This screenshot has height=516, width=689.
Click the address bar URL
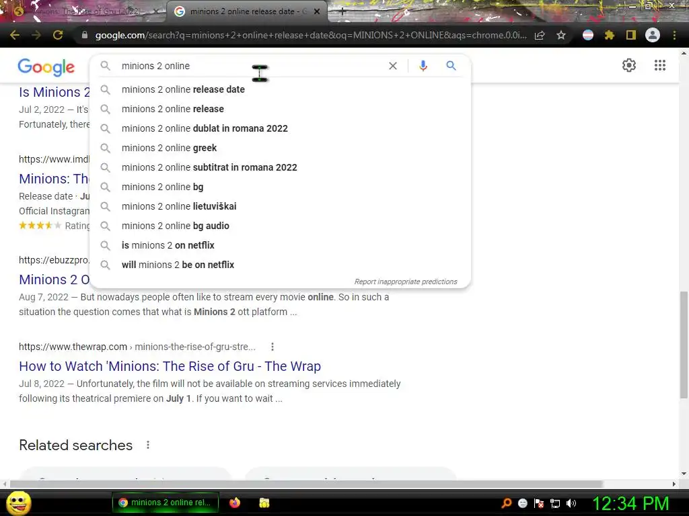pos(310,35)
